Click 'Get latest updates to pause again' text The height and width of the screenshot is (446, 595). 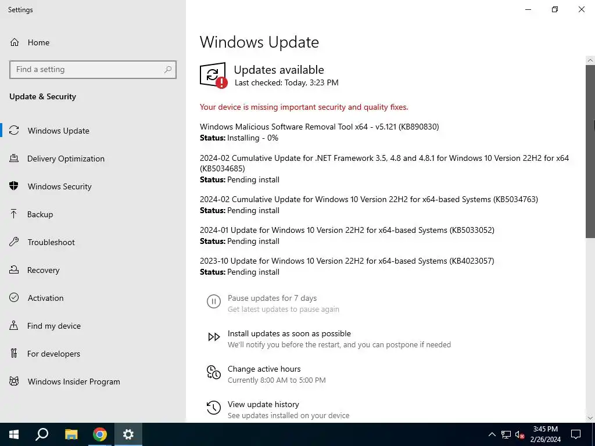284,309
